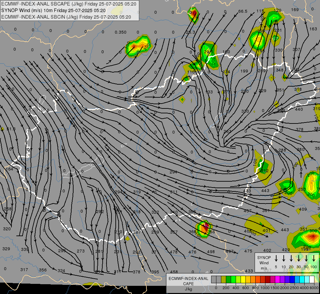
Task: Click legend tick label 200
Action: pyautogui.click(x=226, y=288)
